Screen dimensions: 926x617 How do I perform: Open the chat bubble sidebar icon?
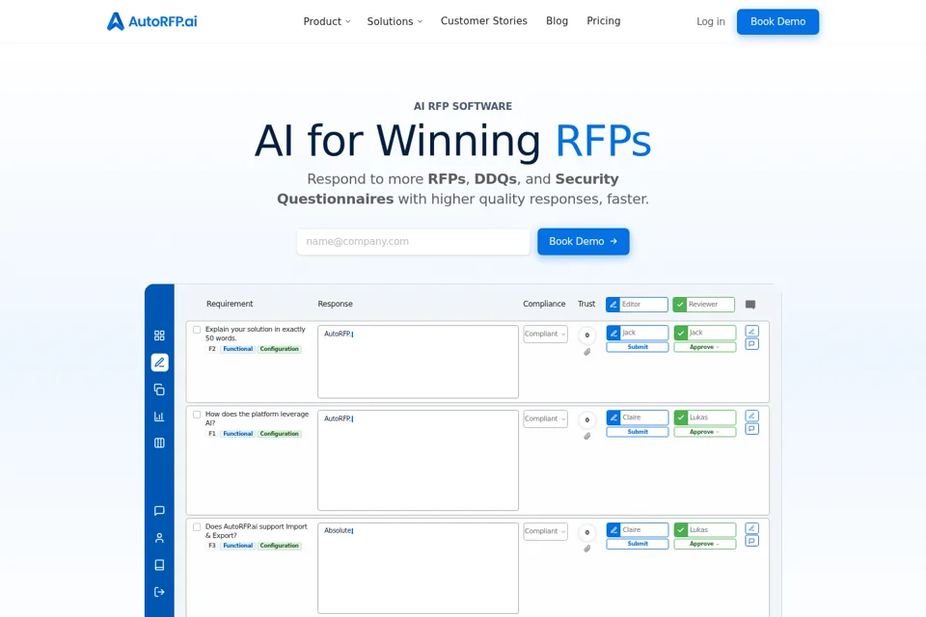tap(159, 511)
